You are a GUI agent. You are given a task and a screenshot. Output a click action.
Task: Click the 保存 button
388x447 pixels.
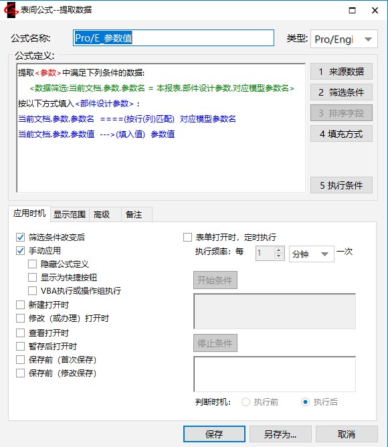coord(214,434)
